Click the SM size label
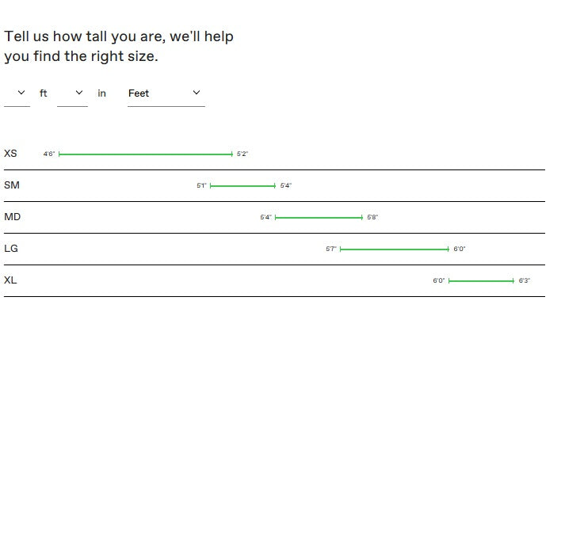Image resolution: width=565 pixels, height=533 pixels. 12,185
